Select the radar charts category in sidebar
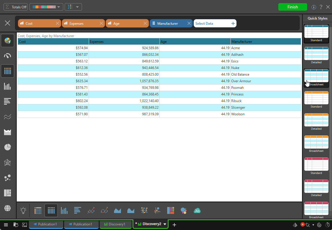Viewport: 332px width, 230px height. [8, 162]
